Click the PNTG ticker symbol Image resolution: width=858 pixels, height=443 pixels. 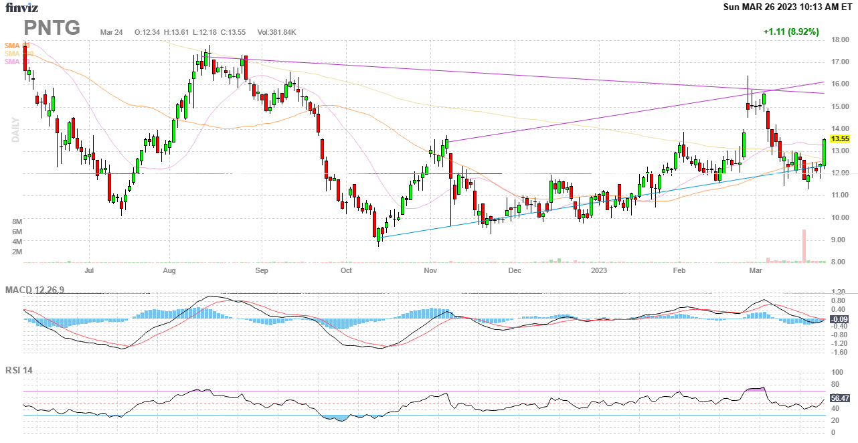coord(52,28)
